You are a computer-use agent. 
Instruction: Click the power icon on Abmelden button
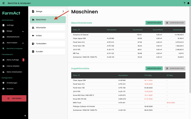point(8,98)
